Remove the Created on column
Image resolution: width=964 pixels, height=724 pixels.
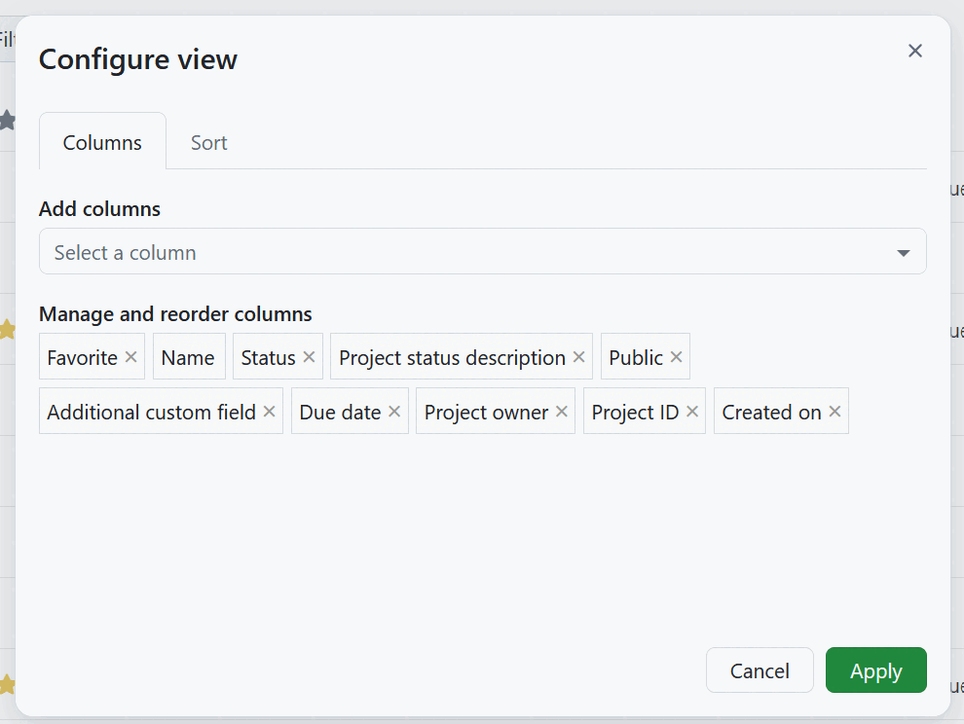point(834,411)
